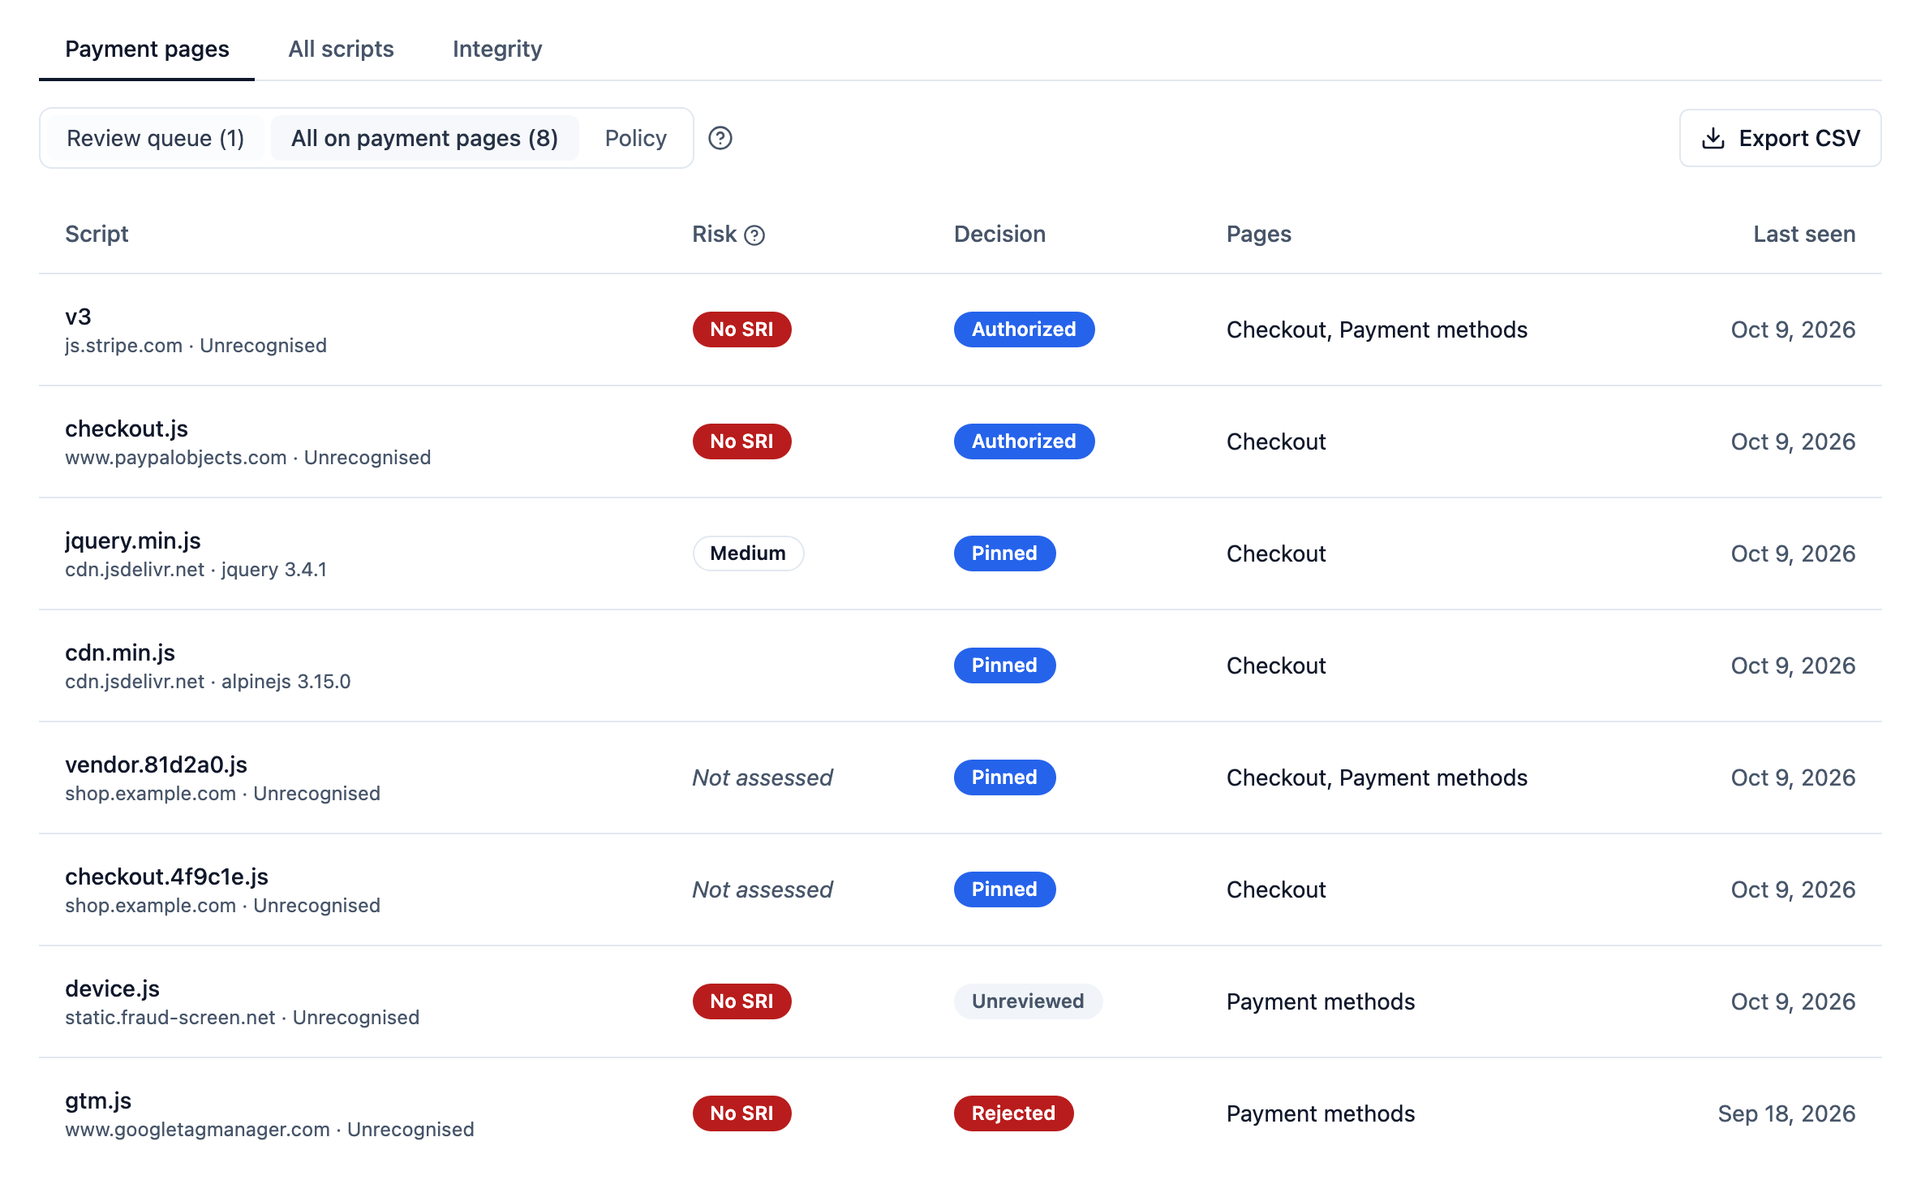Click www.googletagmanager.com source text
1921x1193 pixels.
pyautogui.click(x=197, y=1130)
